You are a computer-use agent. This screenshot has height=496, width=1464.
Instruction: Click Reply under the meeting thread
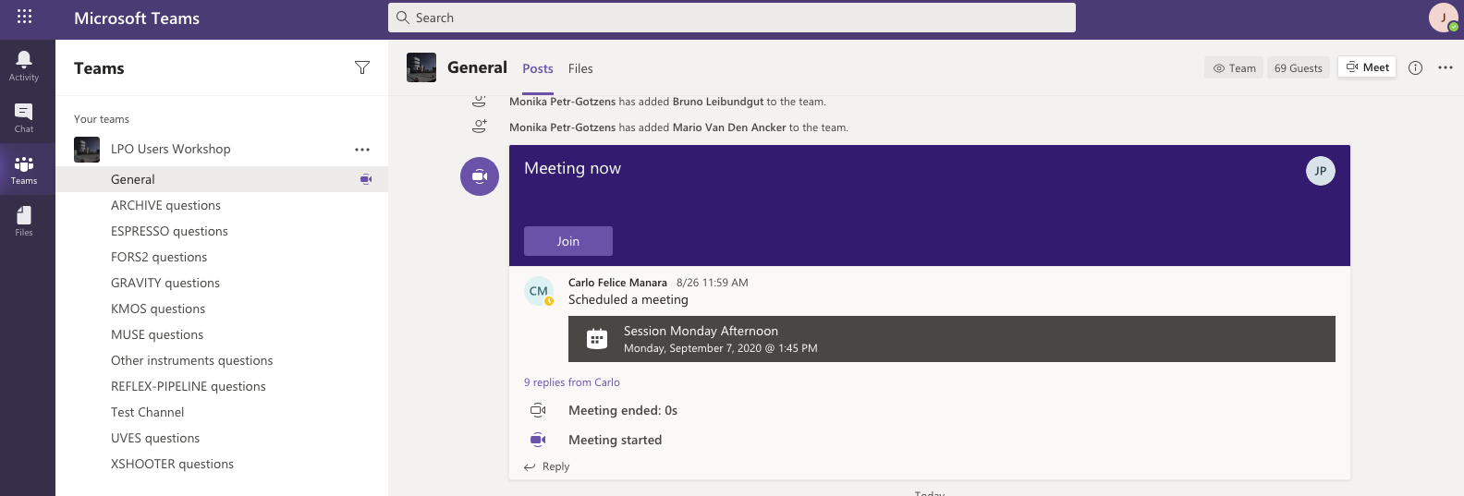547,466
